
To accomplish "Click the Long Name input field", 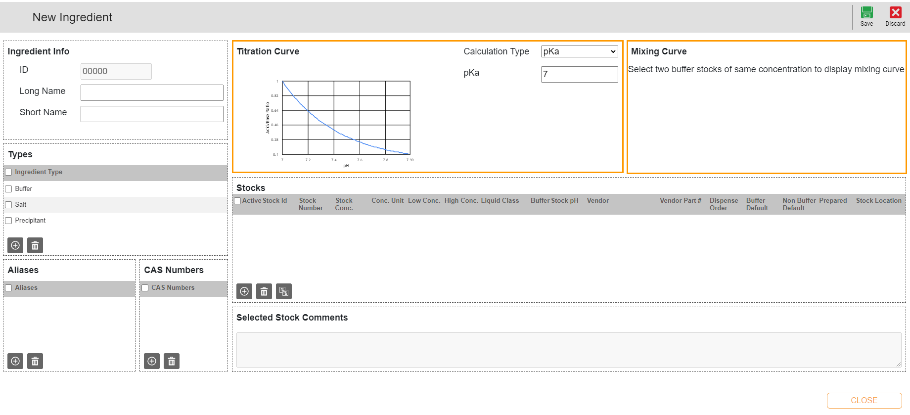I will pos(152,92).
